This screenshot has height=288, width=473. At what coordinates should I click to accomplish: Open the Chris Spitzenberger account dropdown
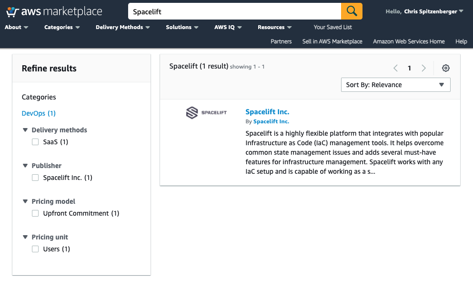[x=433, y=11]
